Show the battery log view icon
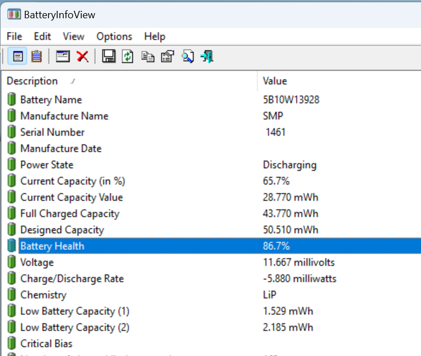 (36, 56)
